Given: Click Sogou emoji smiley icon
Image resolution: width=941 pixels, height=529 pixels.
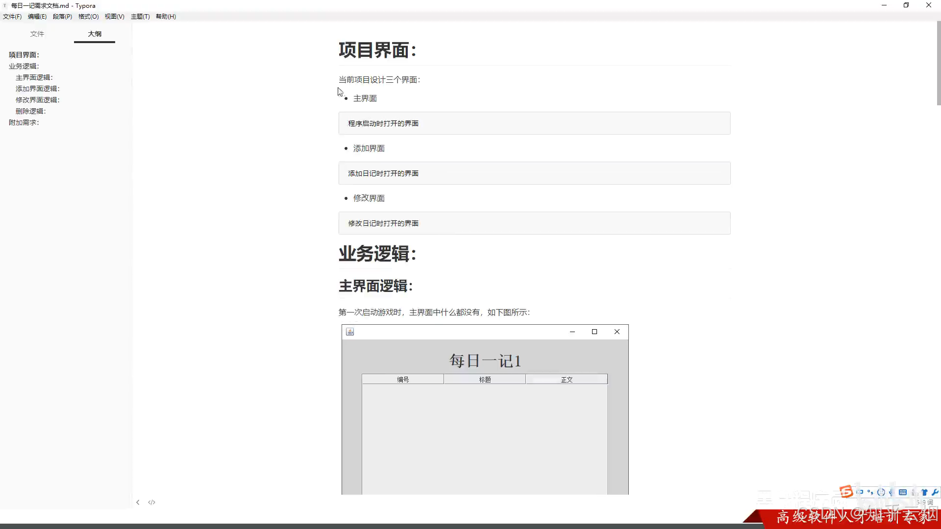Looking at the screenshot, I should (x=881, y=492).
